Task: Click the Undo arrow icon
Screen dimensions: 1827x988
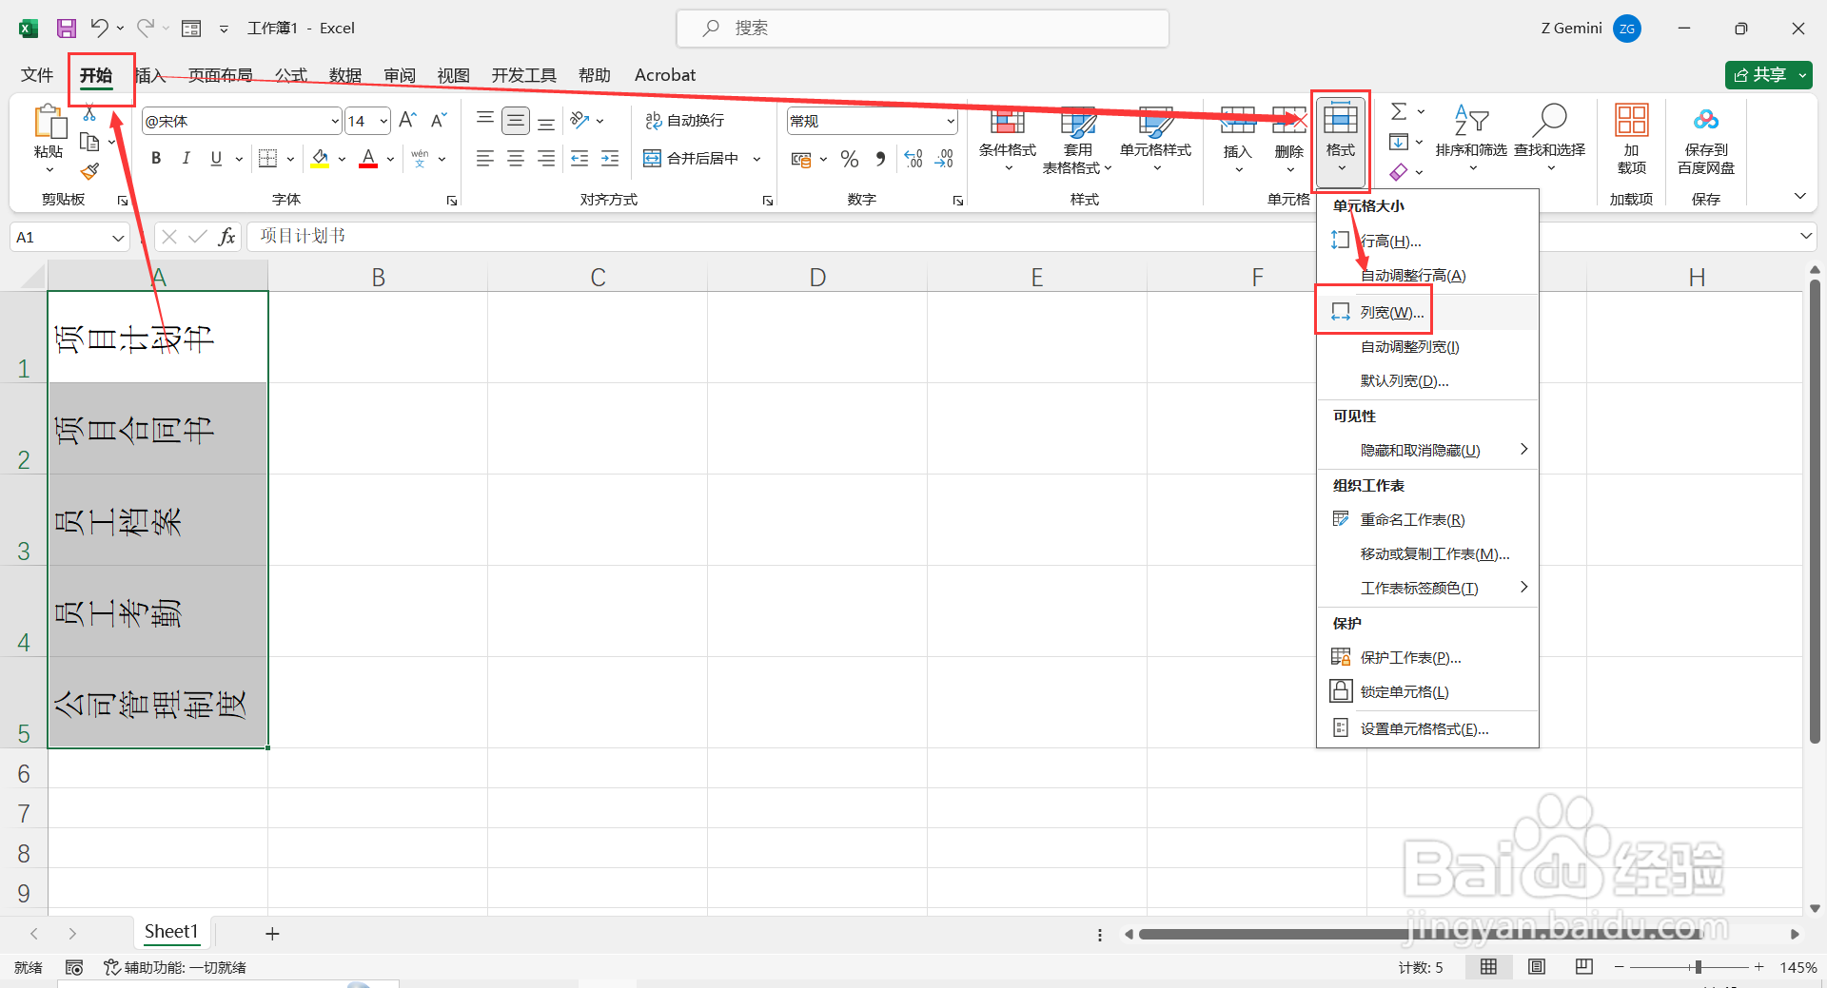Action: [x=99, y=28]
